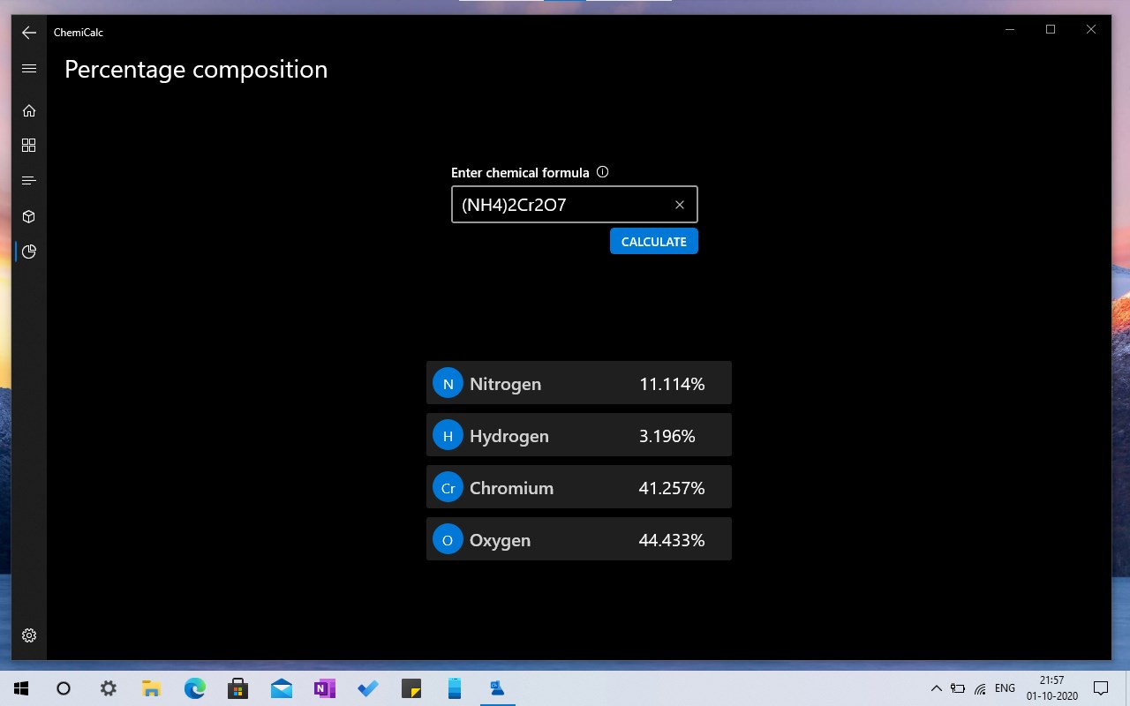Go back with the arrow icon
The image size is (1130, 706).
[29, 33]
